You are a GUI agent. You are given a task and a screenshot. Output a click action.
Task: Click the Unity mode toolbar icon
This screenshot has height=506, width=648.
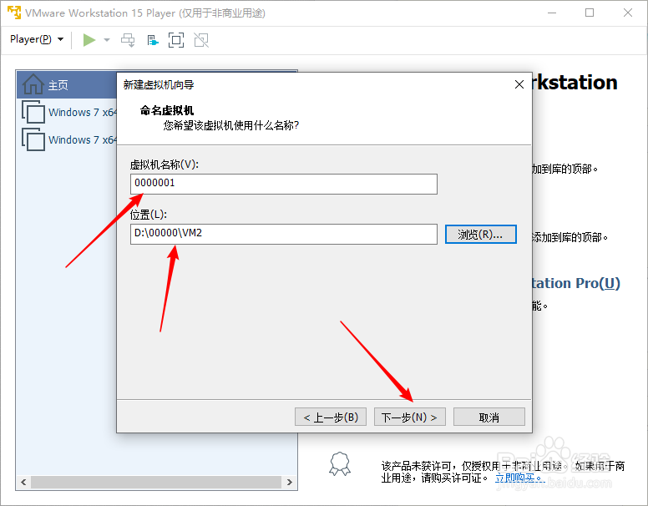point(201,40)
